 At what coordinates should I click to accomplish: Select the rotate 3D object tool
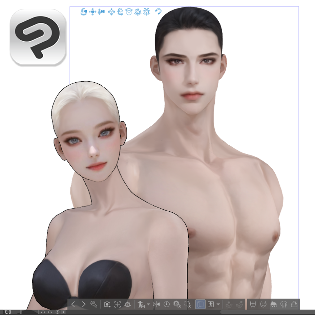121,11
